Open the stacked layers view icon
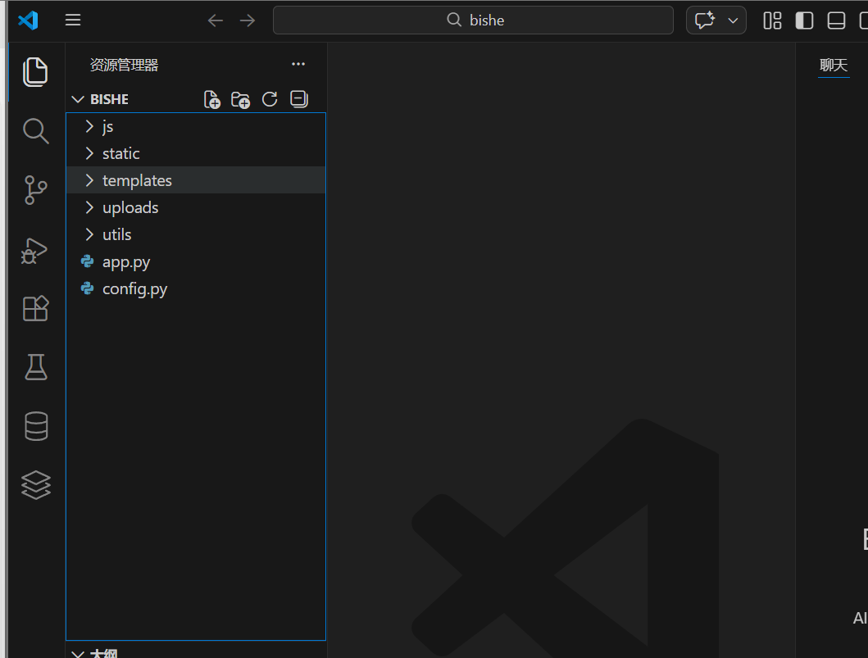The width and height of the screenshot is (868, 658). click(x=36, y=485)
